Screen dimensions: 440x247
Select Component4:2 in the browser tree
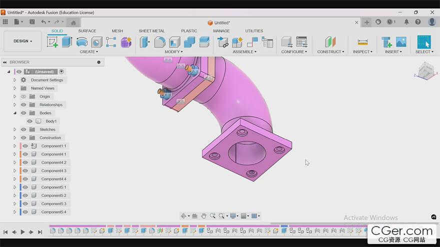pos(53,163)
